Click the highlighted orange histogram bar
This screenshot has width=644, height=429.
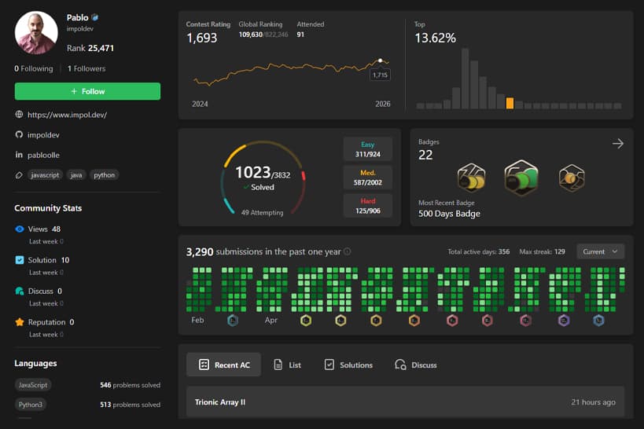[510, 103]
